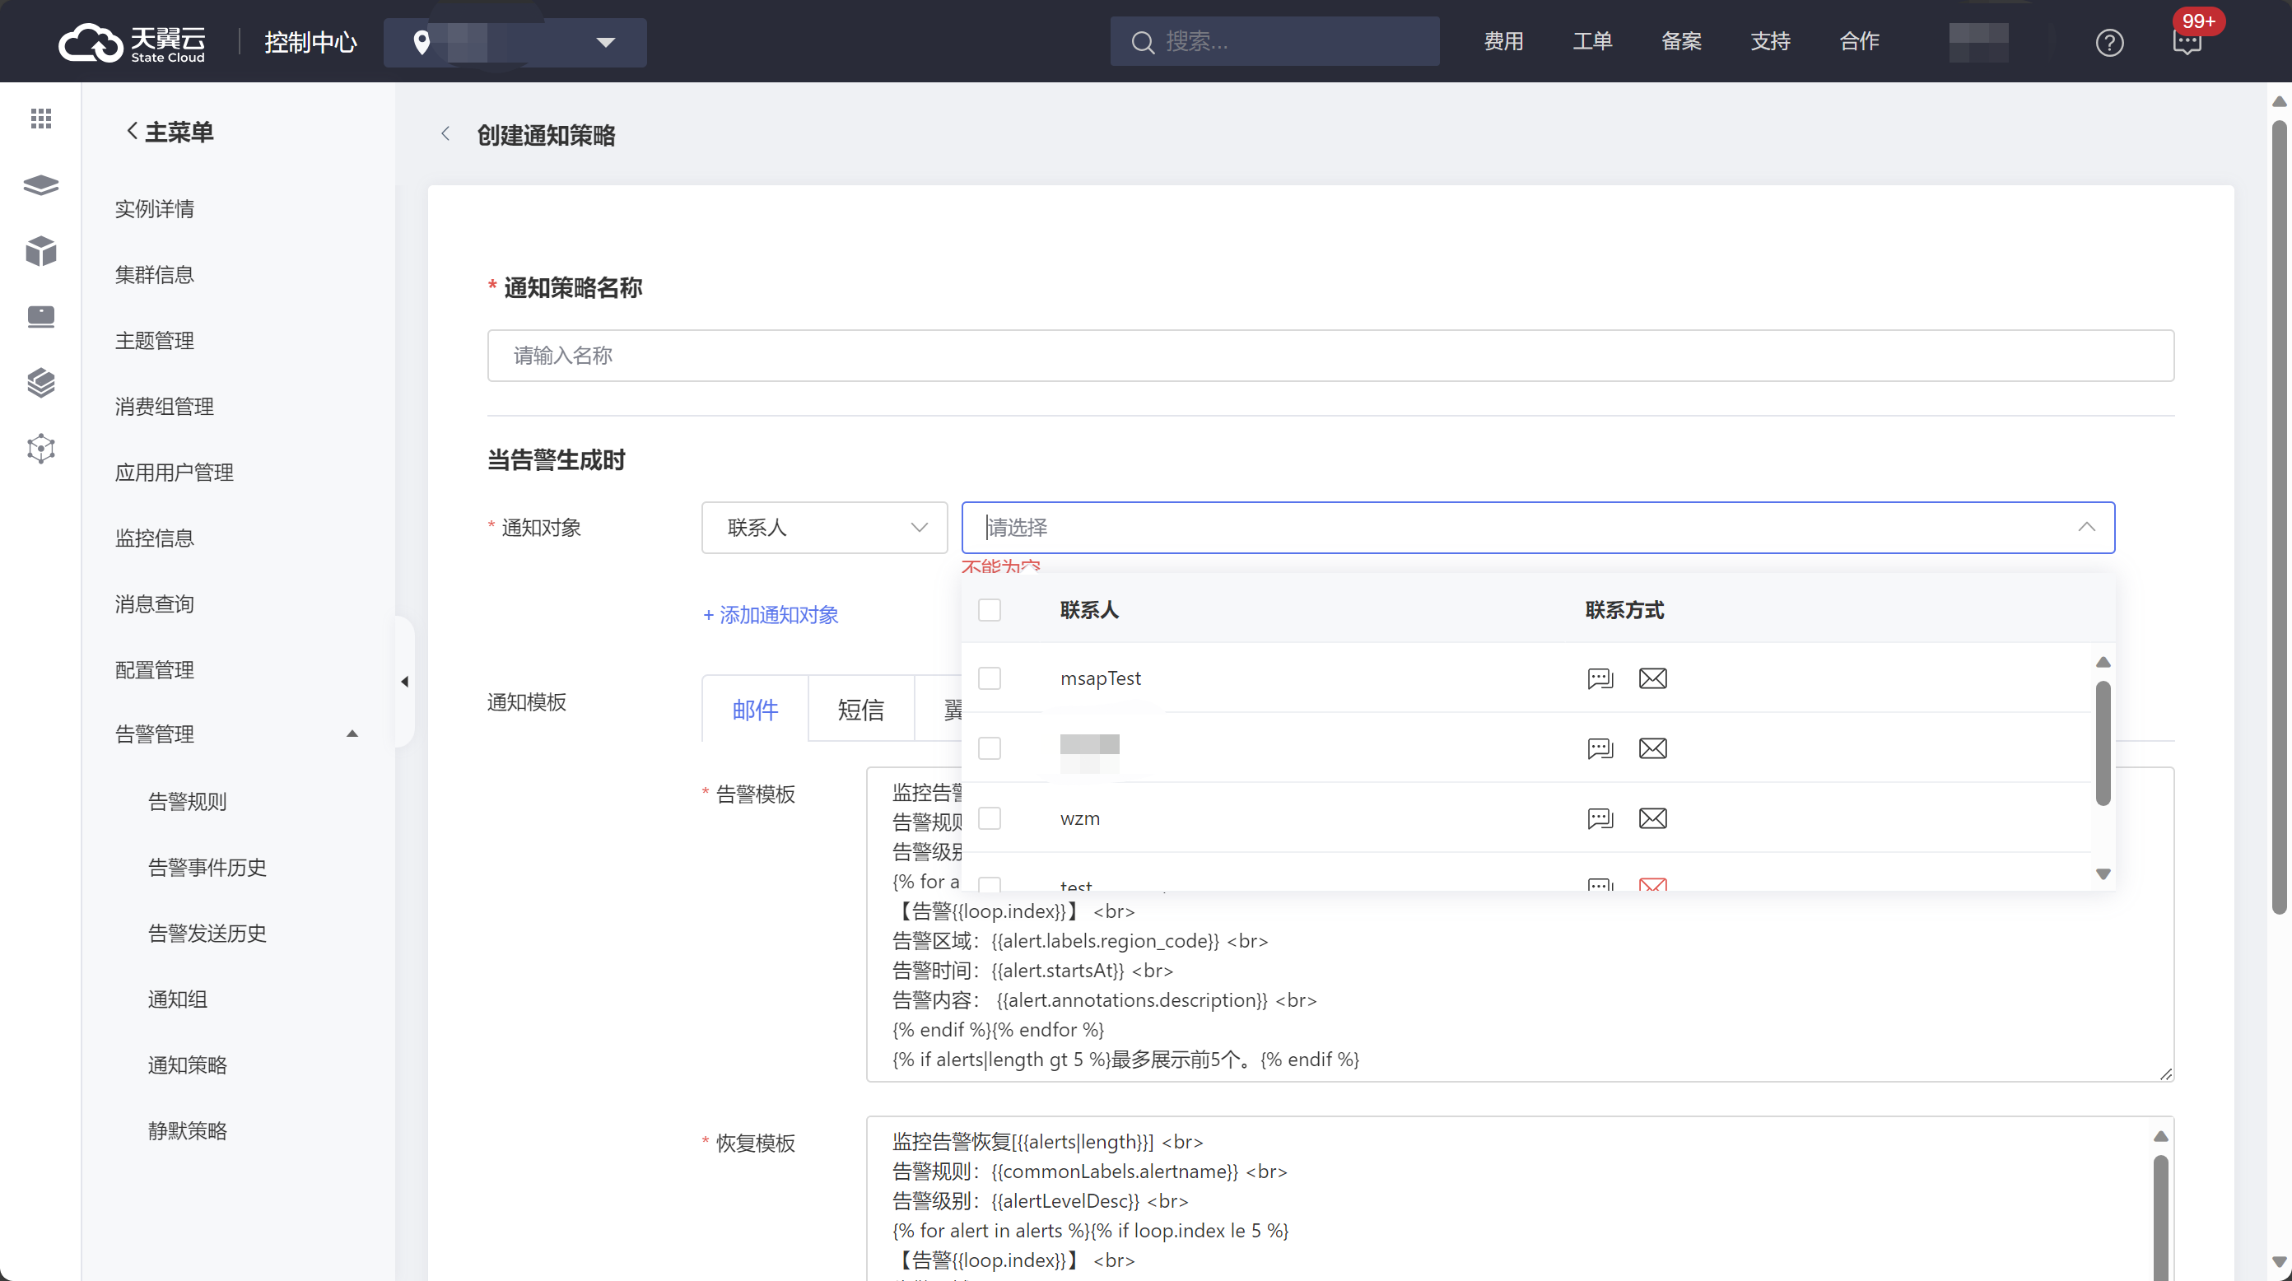Check the msapTest contact checkbox

click(990, 678)
